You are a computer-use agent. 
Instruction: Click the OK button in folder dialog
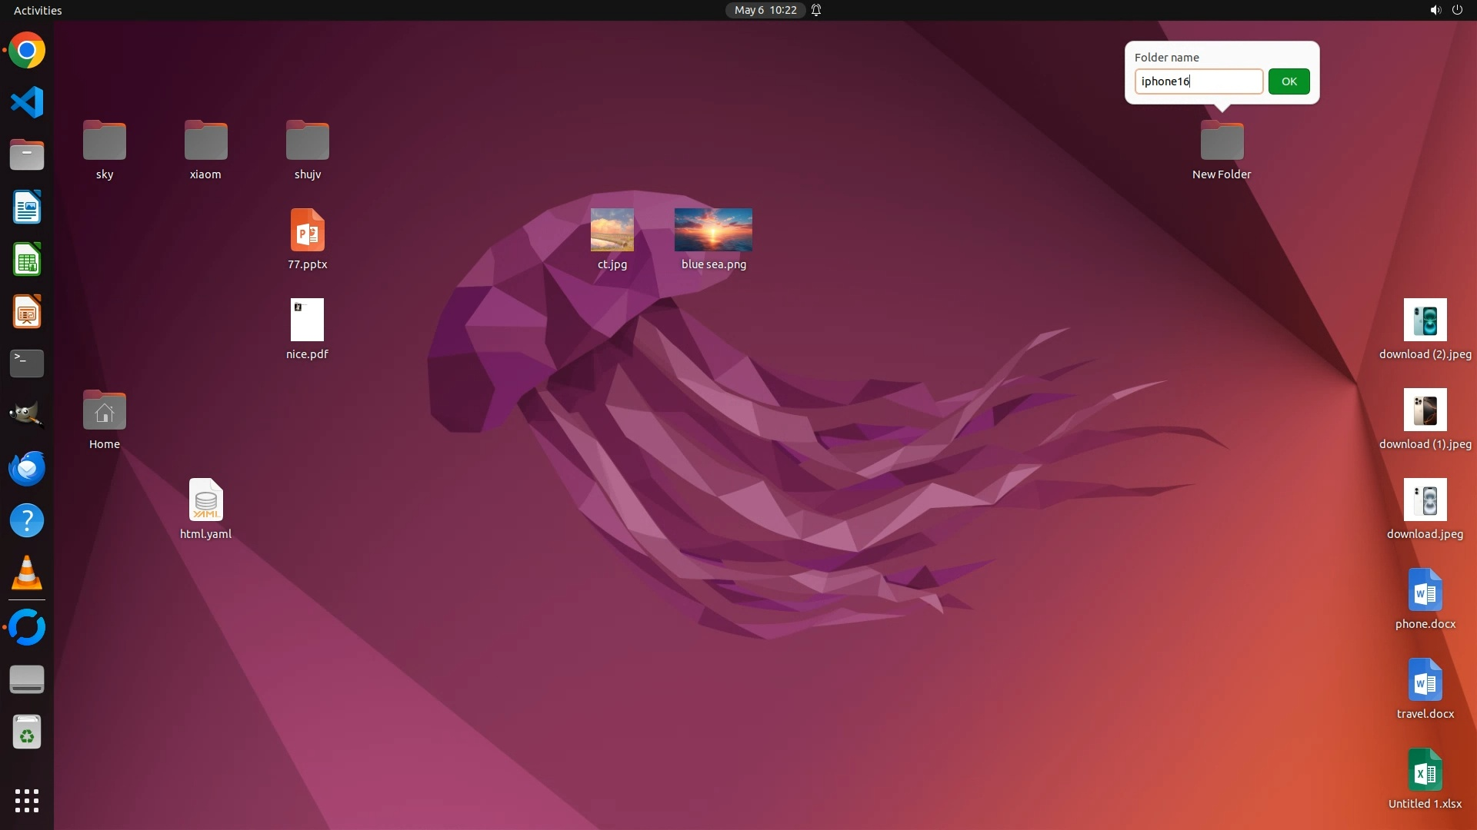[1289, 81]
